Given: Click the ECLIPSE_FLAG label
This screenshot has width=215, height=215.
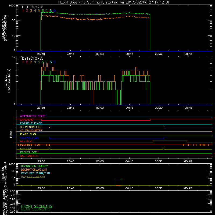Looking at the screenshot, I should coord(29,138).
